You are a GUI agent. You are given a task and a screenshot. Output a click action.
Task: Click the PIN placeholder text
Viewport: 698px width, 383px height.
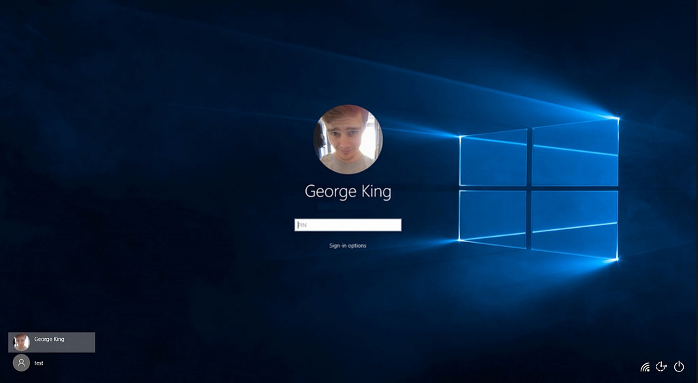(302, 225)
